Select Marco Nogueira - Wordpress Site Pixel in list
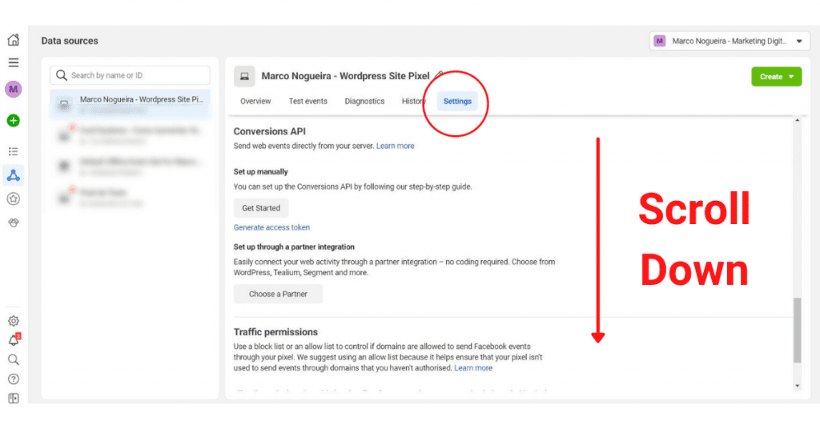The image size is (820, 429). 131,104
